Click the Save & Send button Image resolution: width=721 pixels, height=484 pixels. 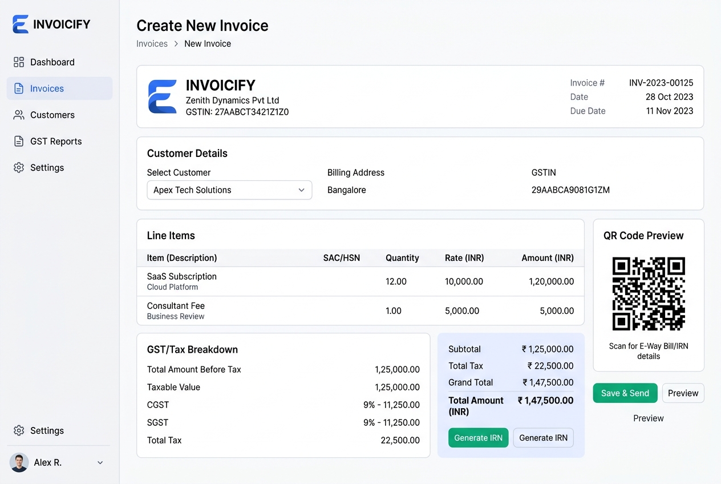pyautogui.click(x=625, y=393)
